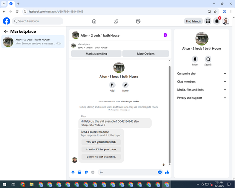Go back using the Marketplace arrow
This screenshot has width=235, height=188.
click(6, 31)
